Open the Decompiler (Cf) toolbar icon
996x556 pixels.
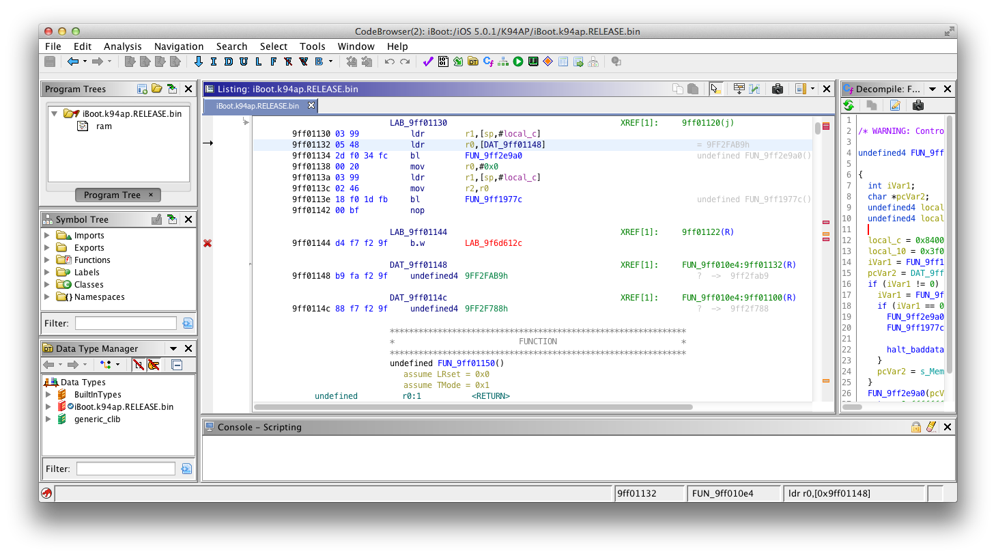488,61
